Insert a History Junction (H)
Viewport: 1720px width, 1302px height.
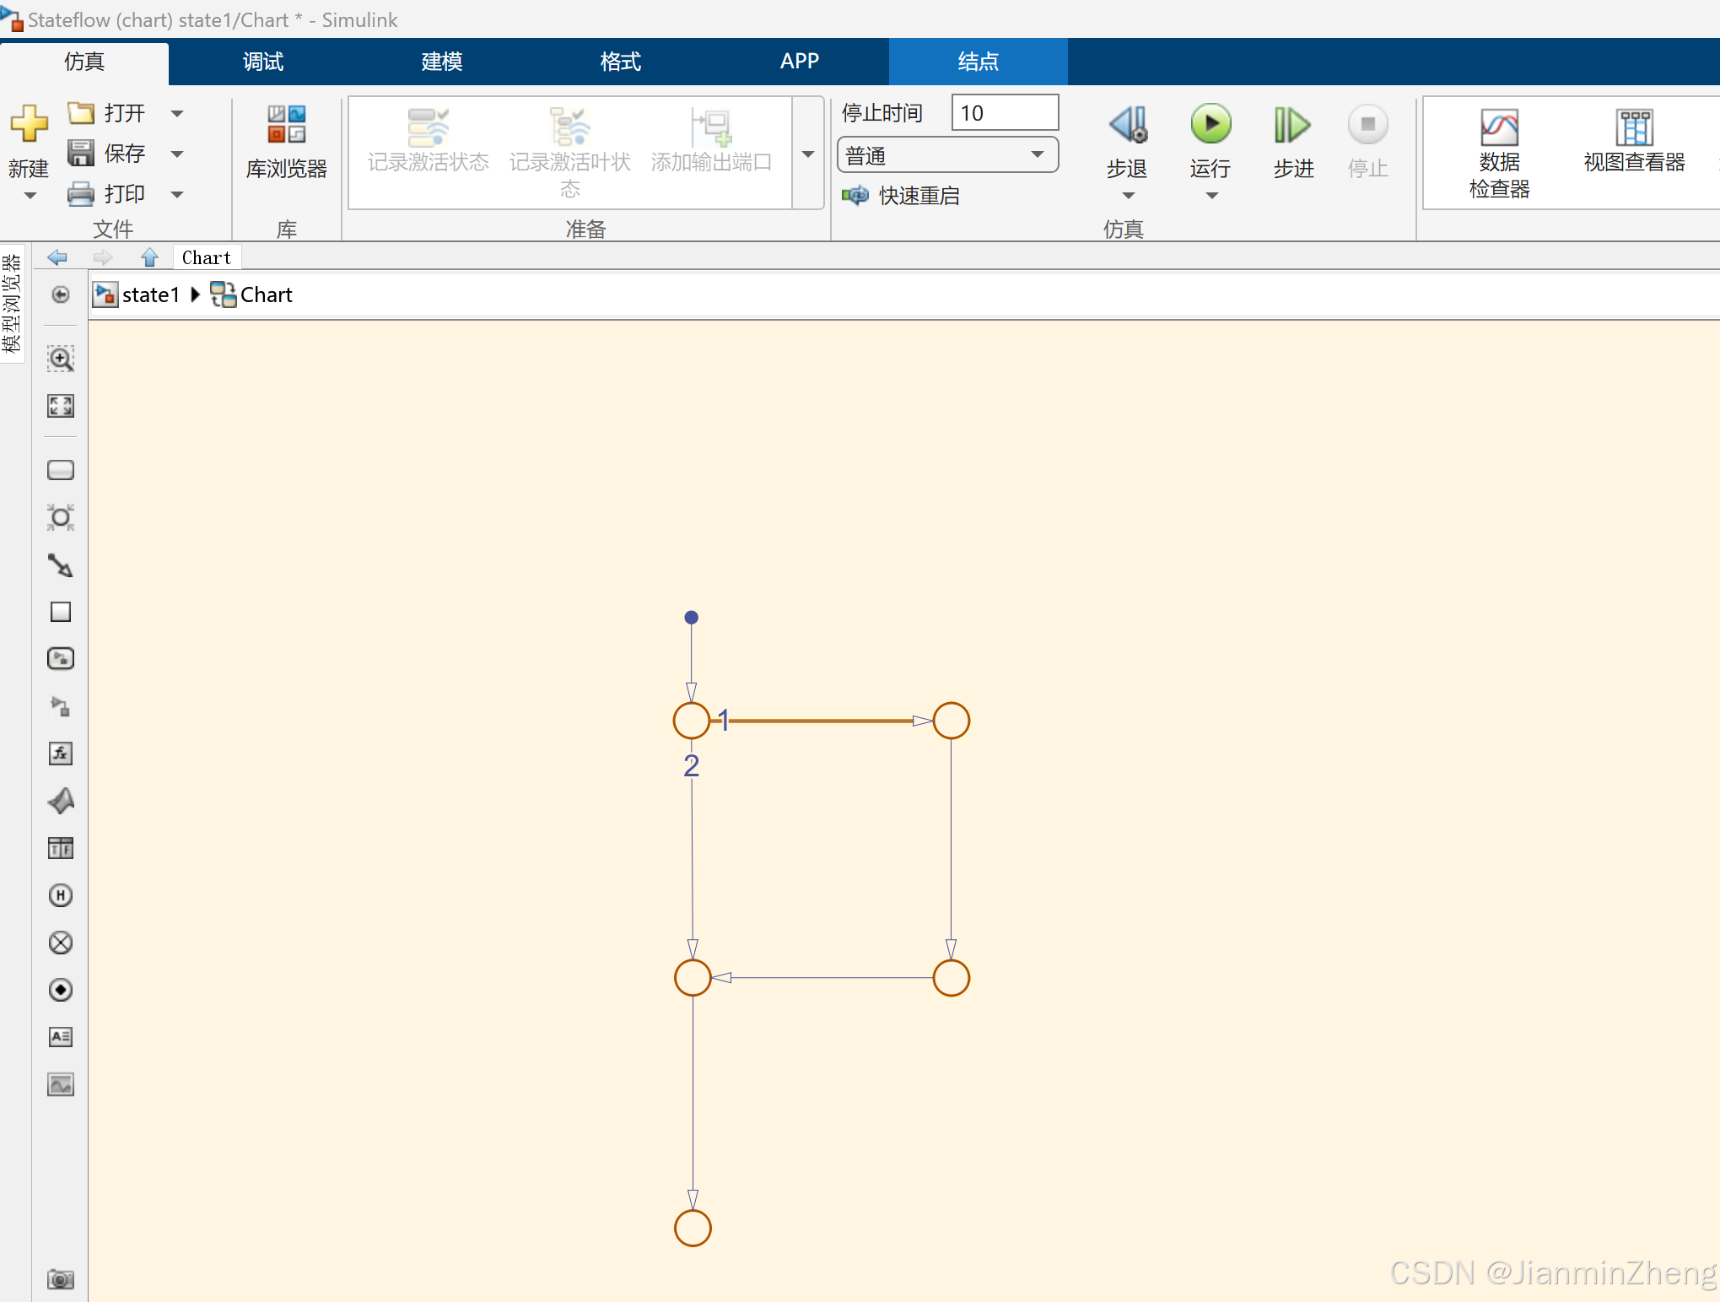coord(61,895)
